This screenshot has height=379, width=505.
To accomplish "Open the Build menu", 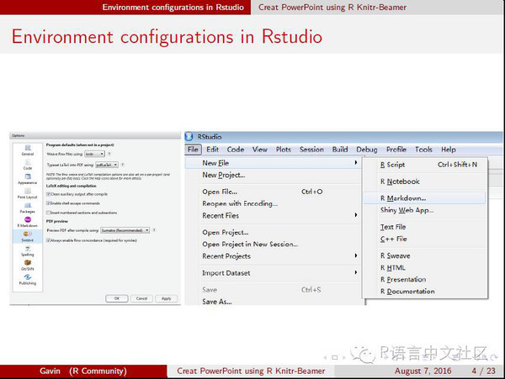I will coord(340,150).
